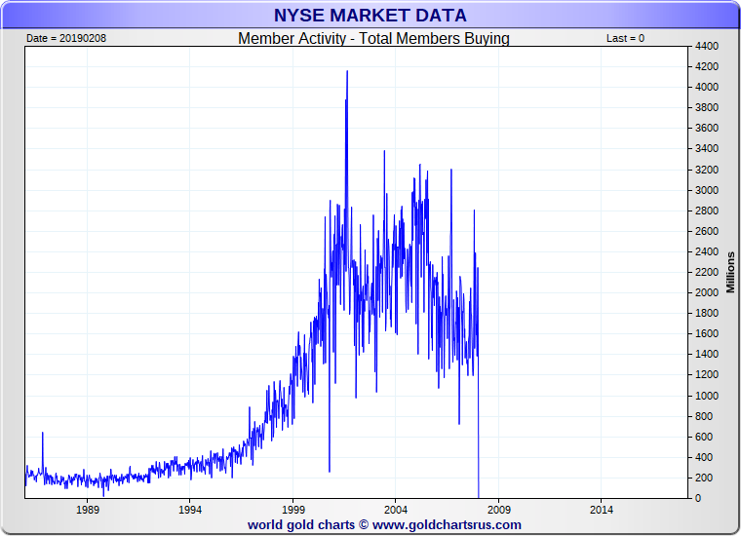Click the 1800 y-axis value
The image size is (741, 536).
(707, 313)
